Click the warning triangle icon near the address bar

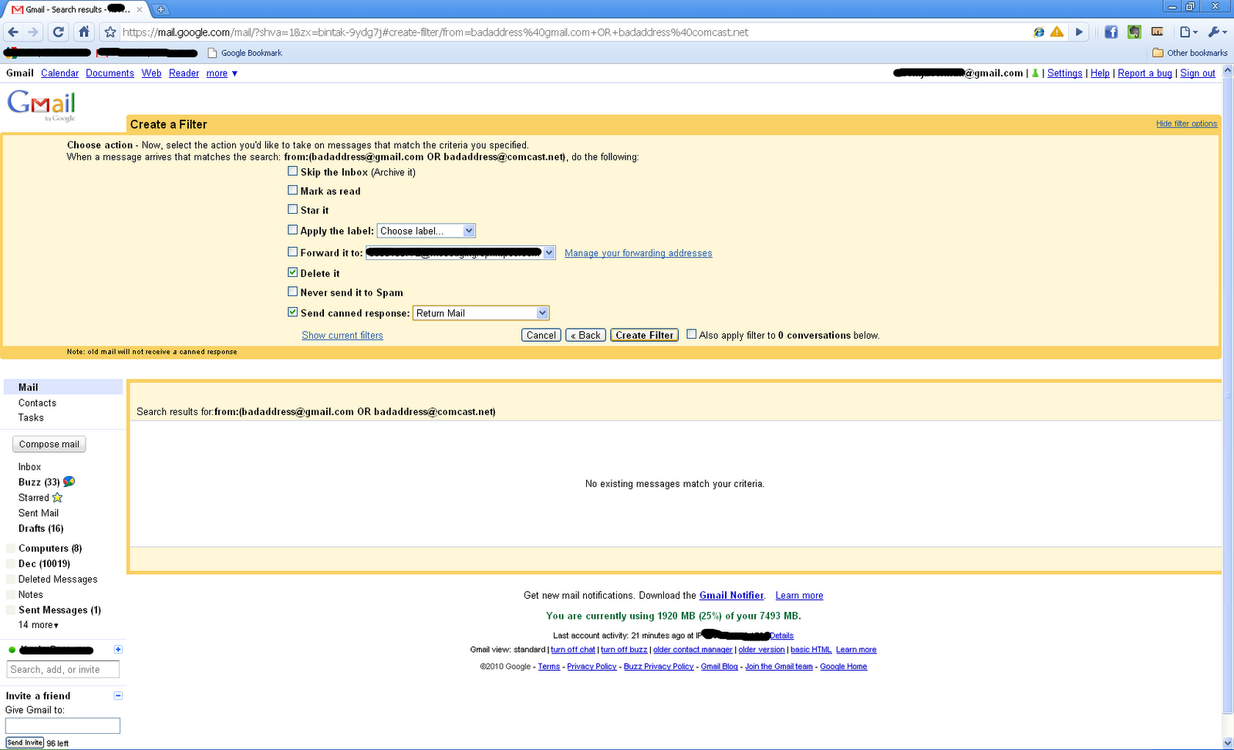[1056, 32]
